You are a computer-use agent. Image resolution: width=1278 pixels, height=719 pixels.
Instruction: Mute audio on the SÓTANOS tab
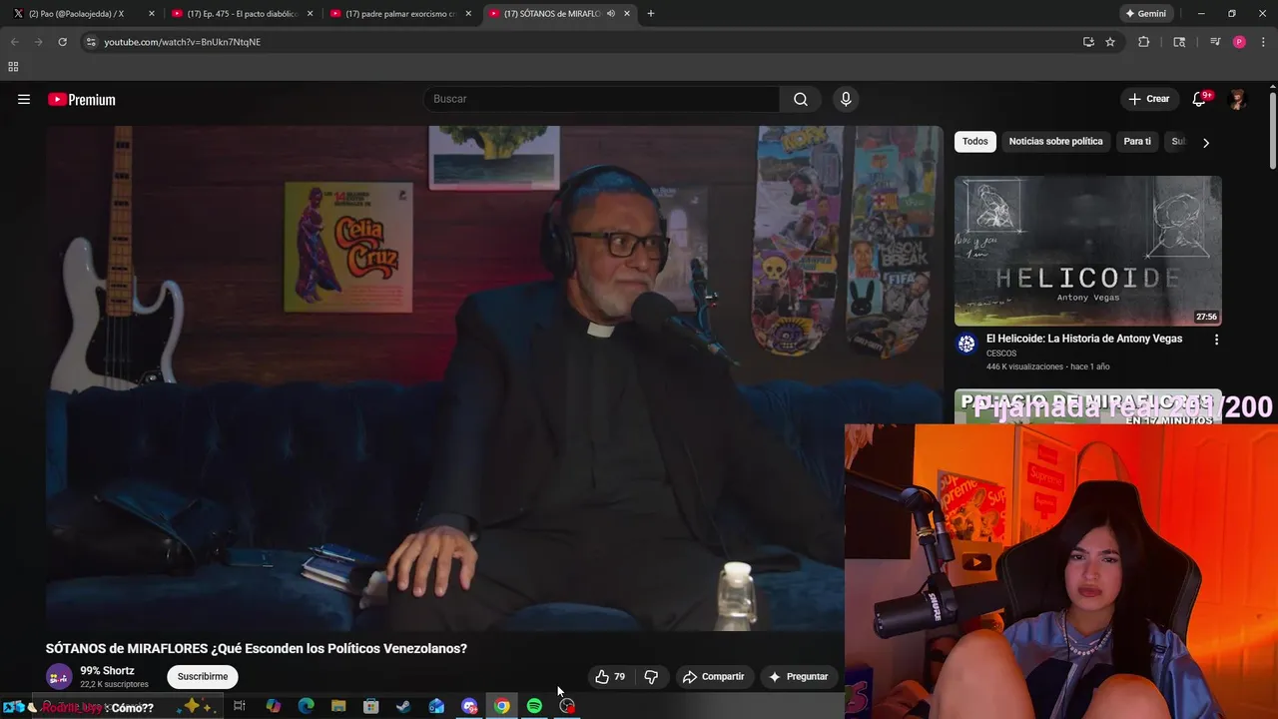[610, 13]
